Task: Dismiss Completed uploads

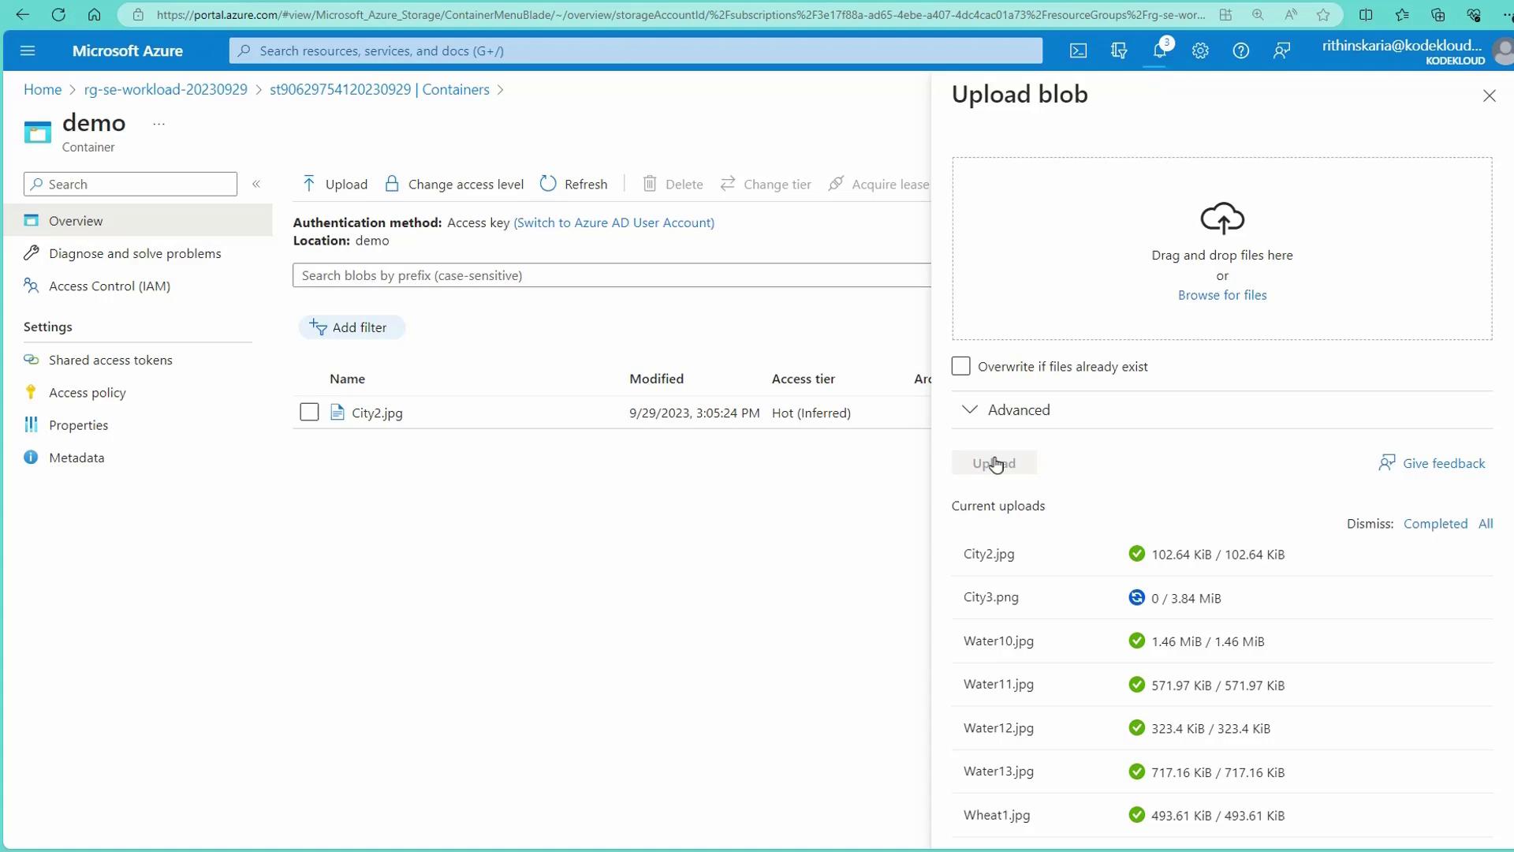Action: pyautogui.click(x=1434, y=524)
